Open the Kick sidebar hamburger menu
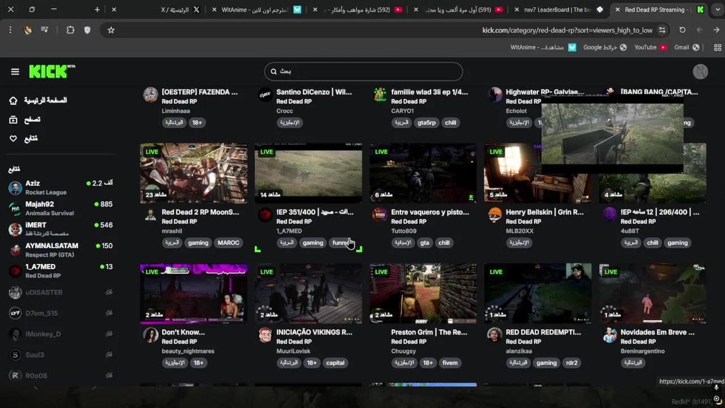The image size is (725, 408). click(15, 71)
